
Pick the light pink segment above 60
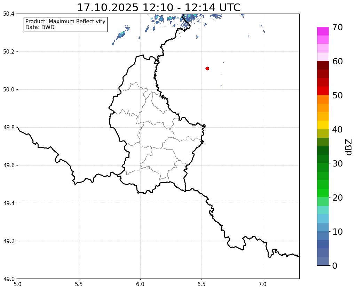click(x=323, y=57)
